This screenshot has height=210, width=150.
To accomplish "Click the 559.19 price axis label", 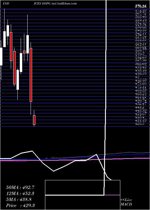I will 140,21.
